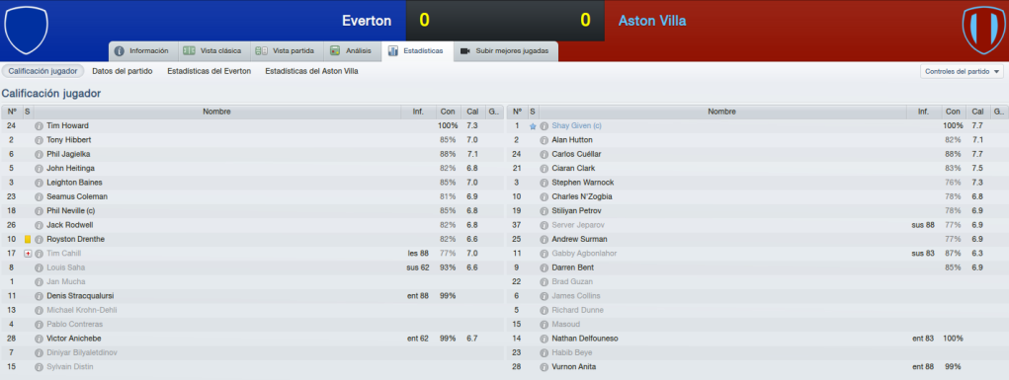Select the Calificación jugador view
This screenshot has width=1009, height=380.
(43, 71)
